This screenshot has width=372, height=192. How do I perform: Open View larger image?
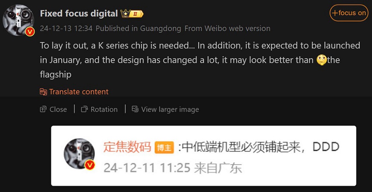pos(166,109)
